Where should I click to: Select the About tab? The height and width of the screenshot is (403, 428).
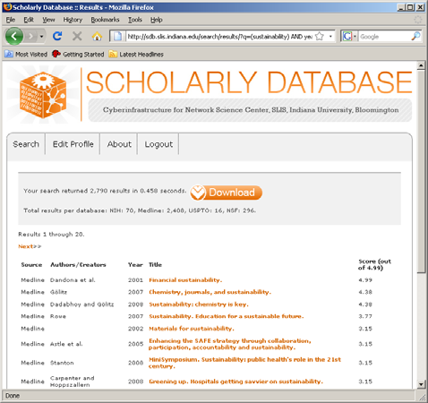tap(119, 144)
